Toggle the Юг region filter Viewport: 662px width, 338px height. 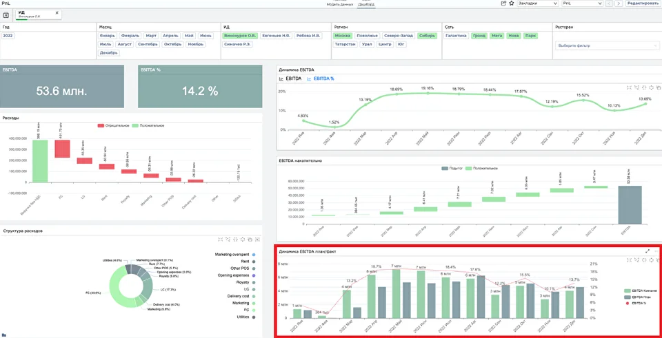click(401, 44)
